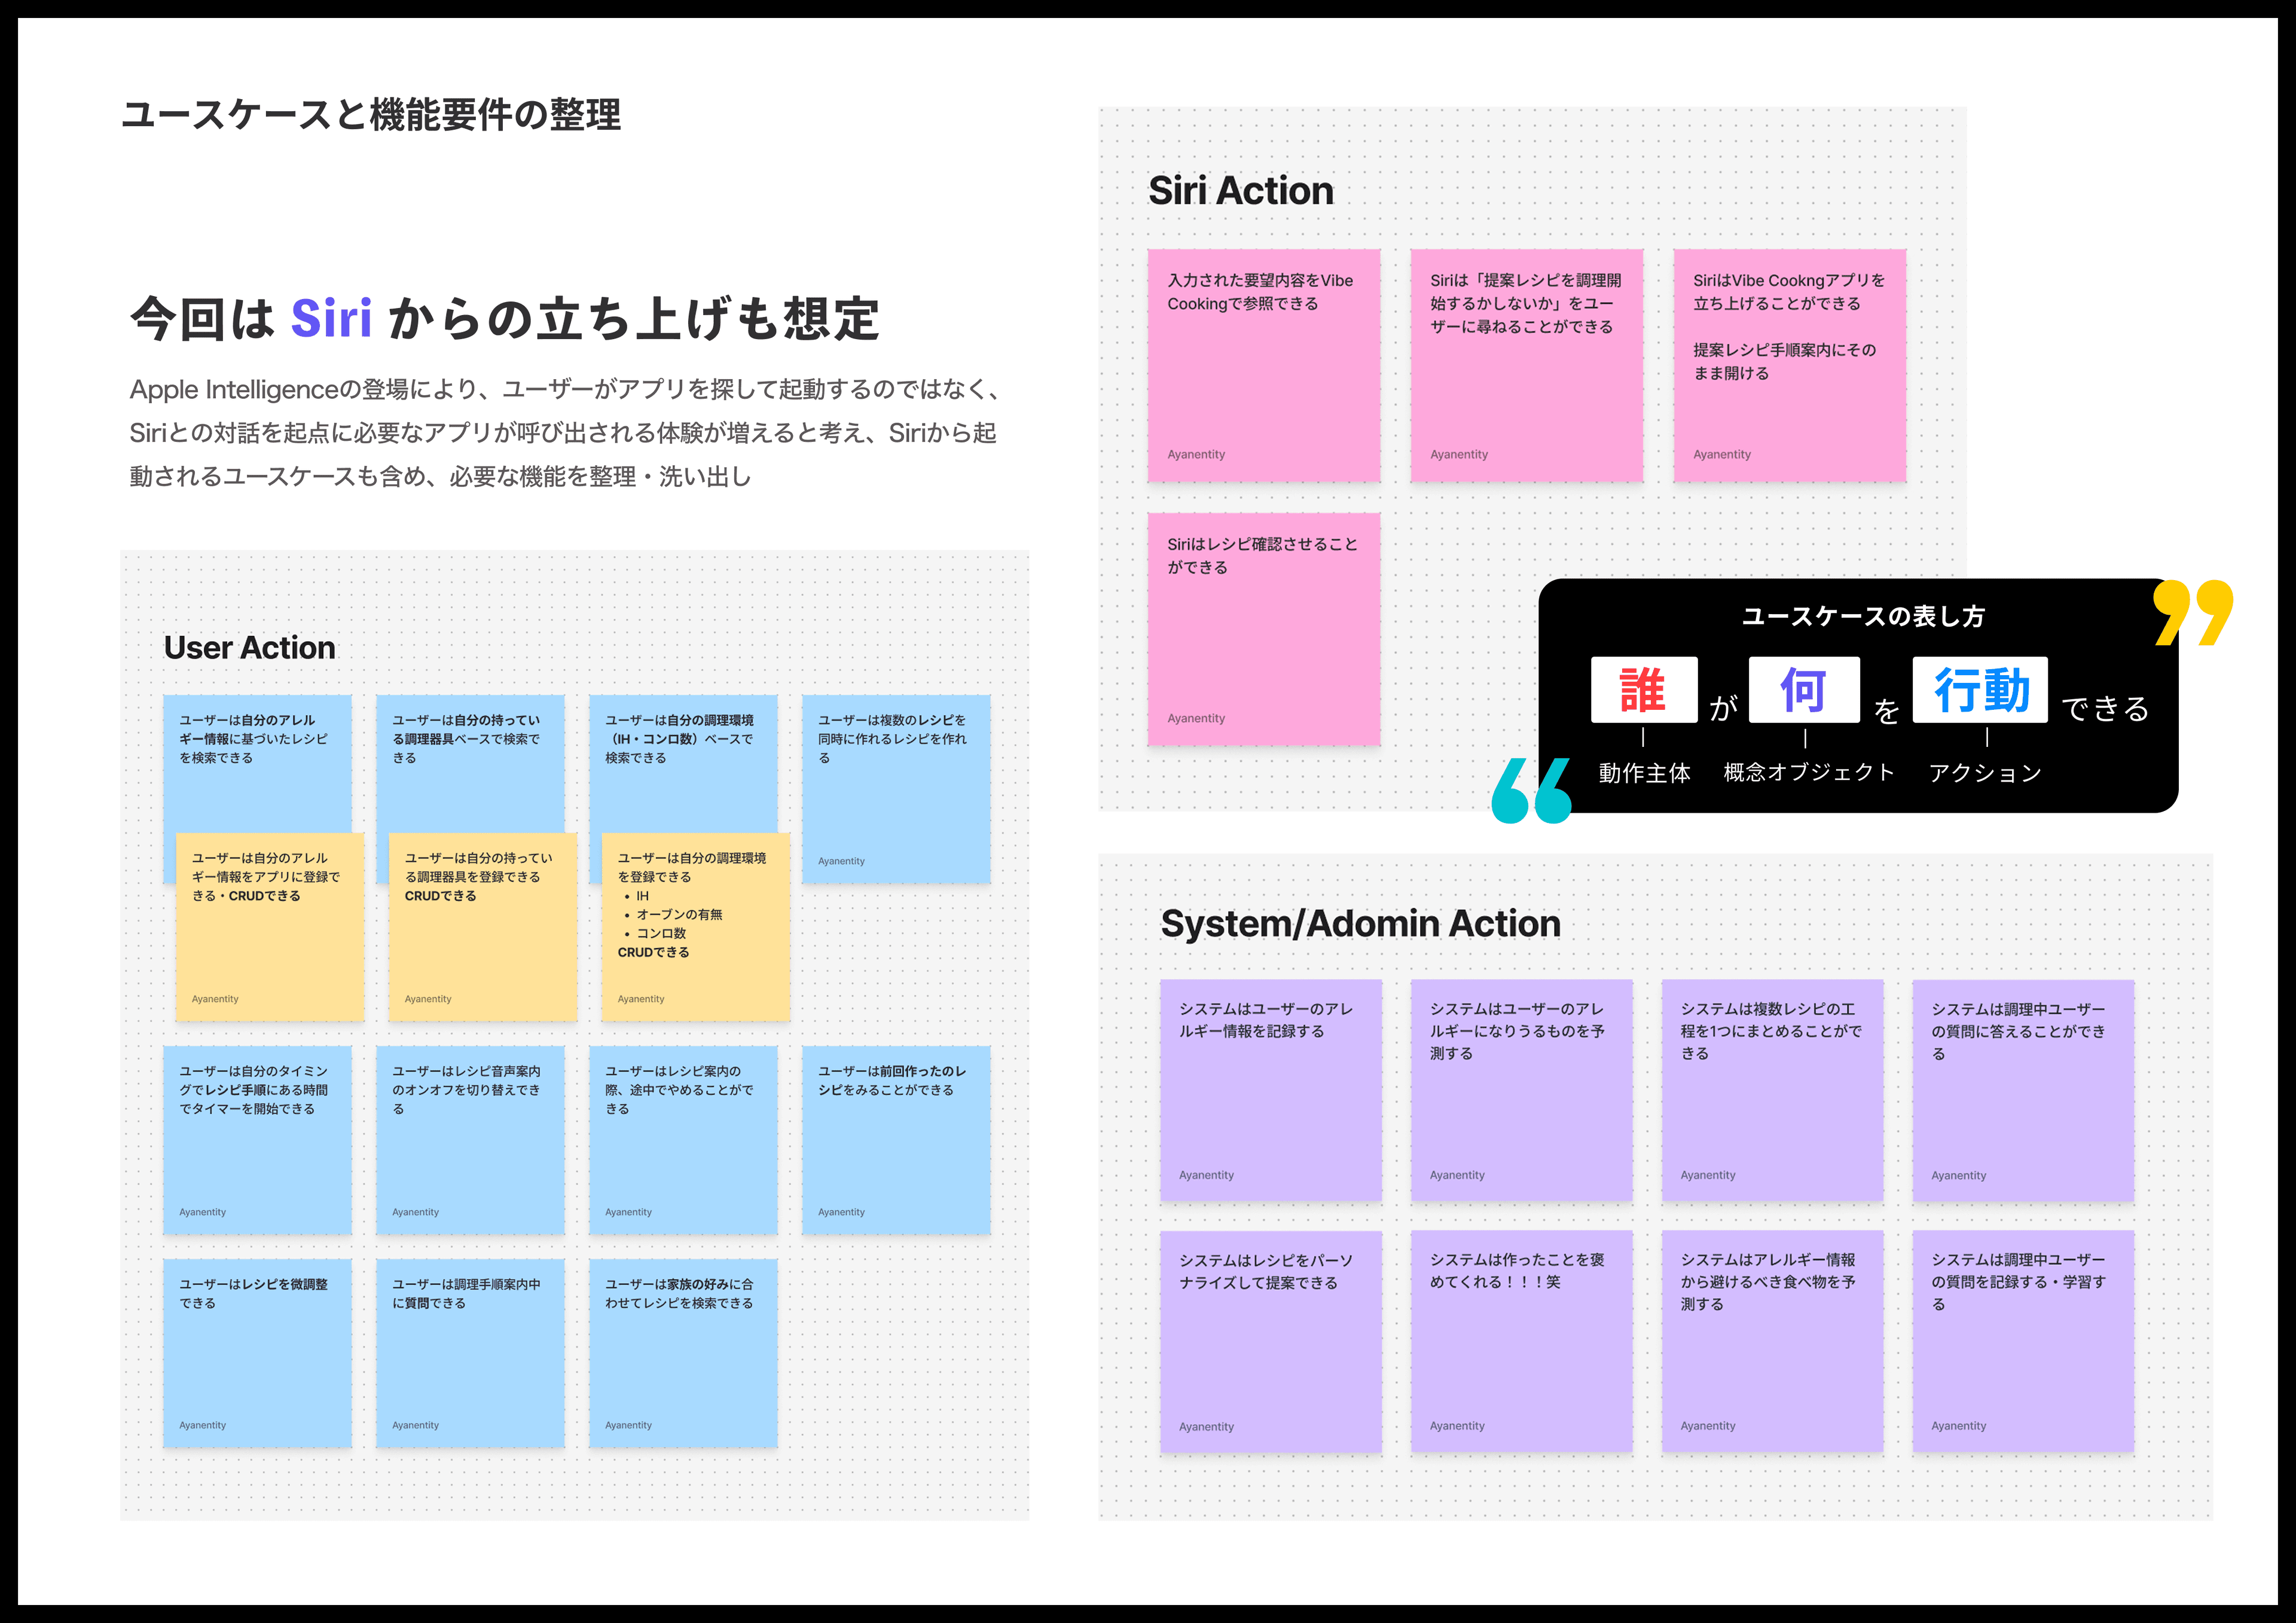Click the '動作主体' label
The image size is (2296, 1623).
(1644, 772)
